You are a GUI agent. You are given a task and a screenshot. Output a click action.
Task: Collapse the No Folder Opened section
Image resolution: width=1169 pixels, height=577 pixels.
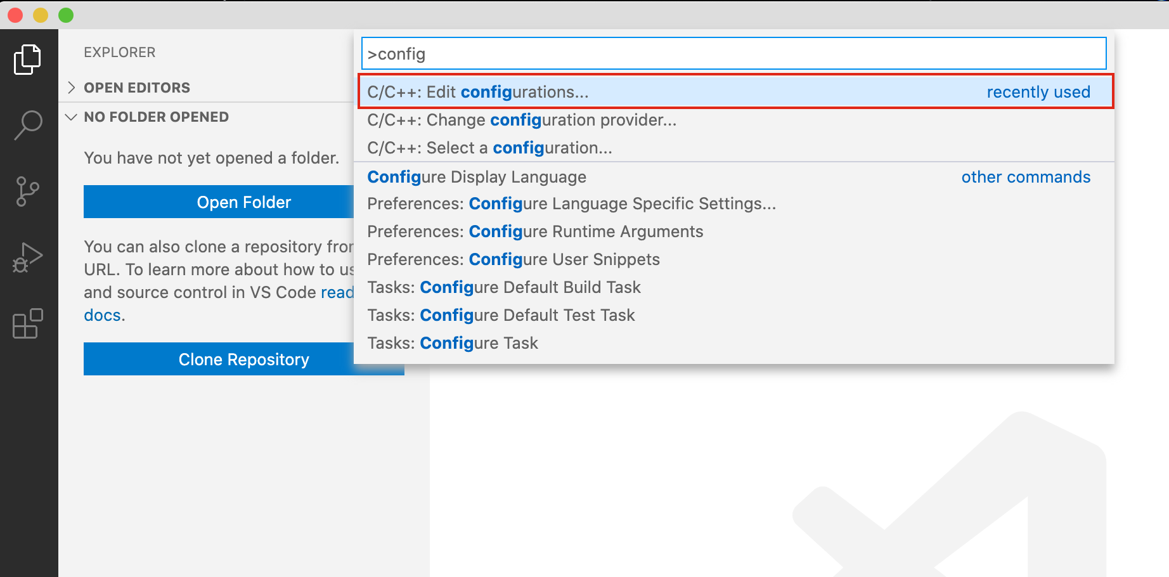[155, 117]
